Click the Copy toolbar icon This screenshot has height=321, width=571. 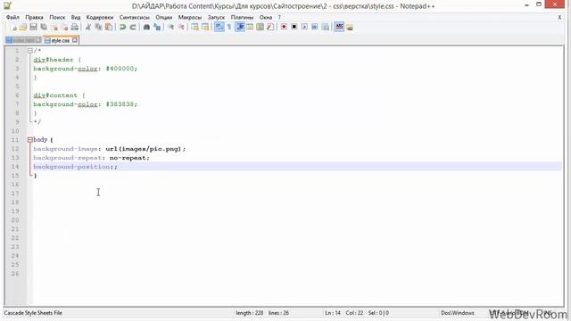pyautogui.click(x=98, y=27)
